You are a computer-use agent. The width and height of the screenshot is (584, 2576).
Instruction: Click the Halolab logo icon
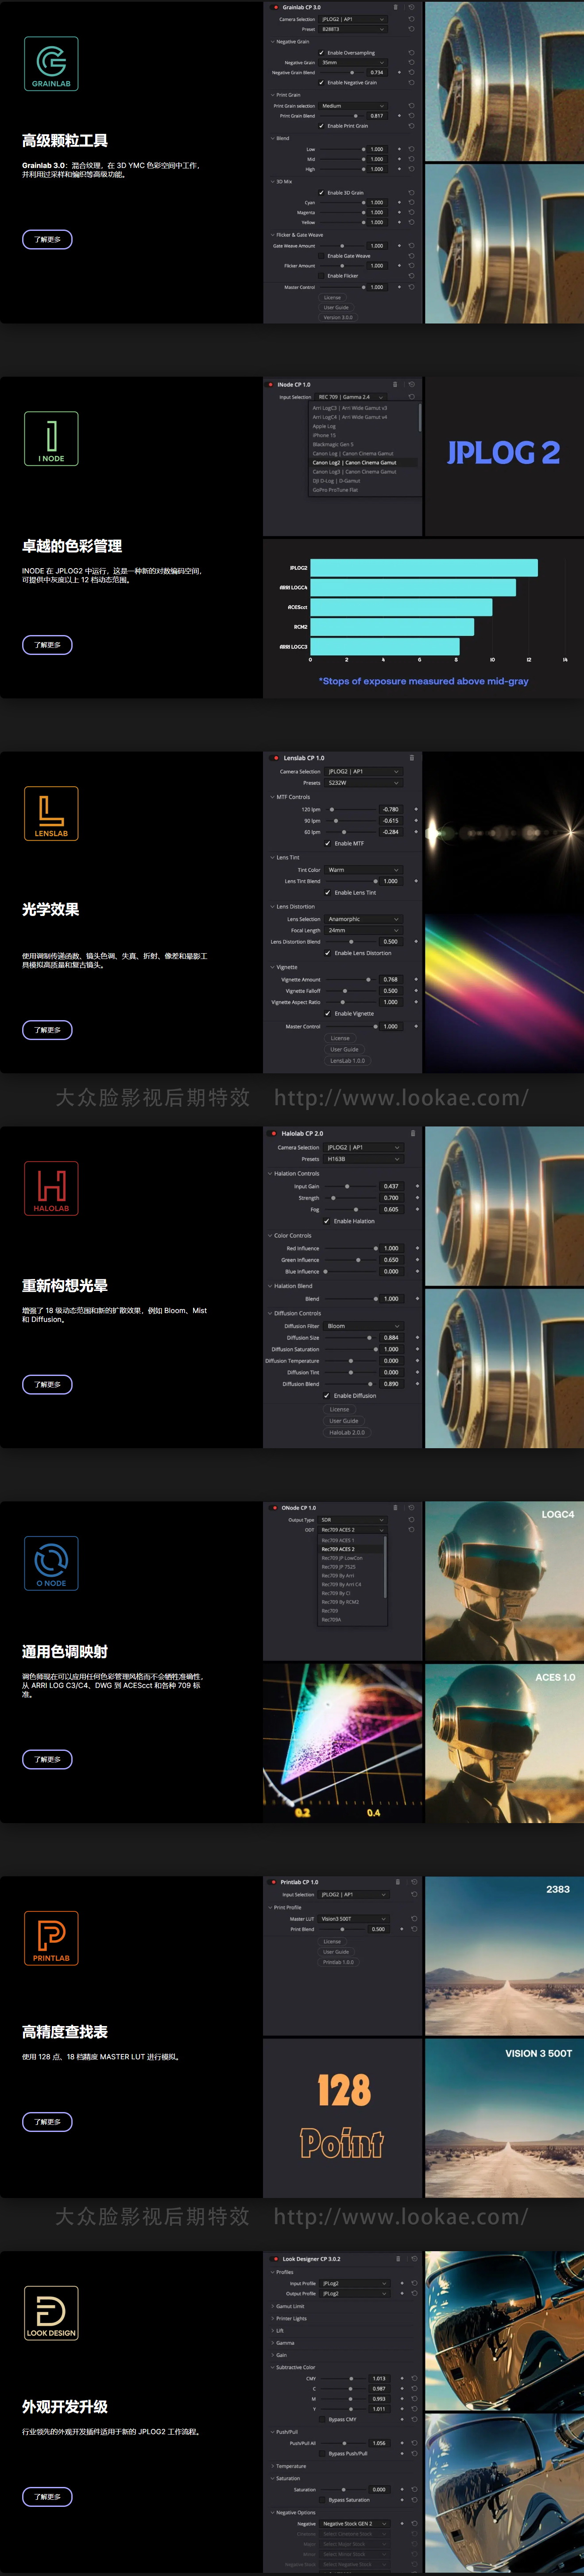point(51,1188)
